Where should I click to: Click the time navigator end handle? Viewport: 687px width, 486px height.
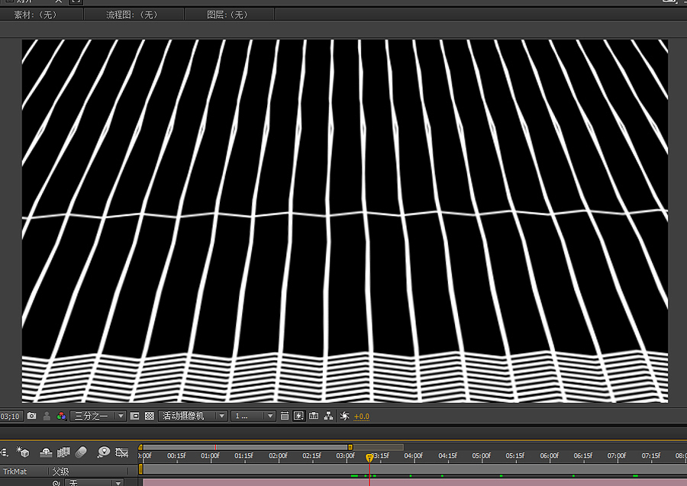coord(350,447)
